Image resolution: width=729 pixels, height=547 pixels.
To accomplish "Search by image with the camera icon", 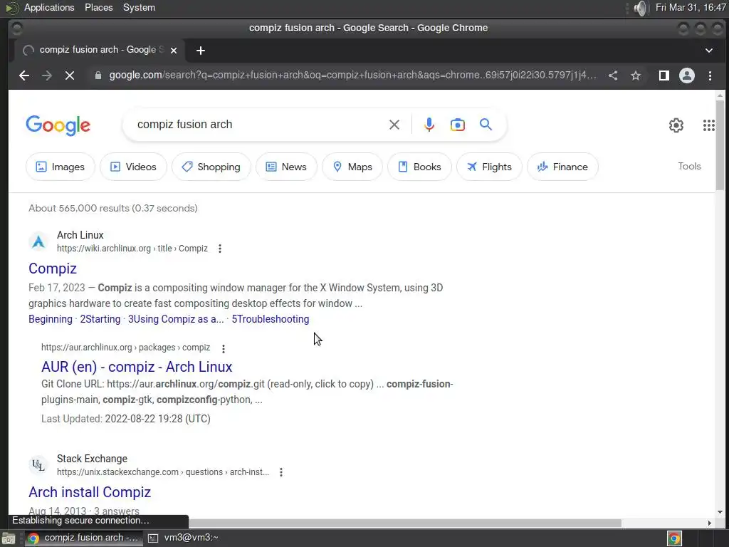I will (x=458, y=125).
